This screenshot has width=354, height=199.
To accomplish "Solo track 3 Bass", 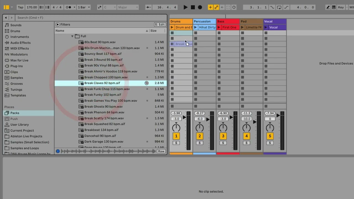I will point(223,143).
